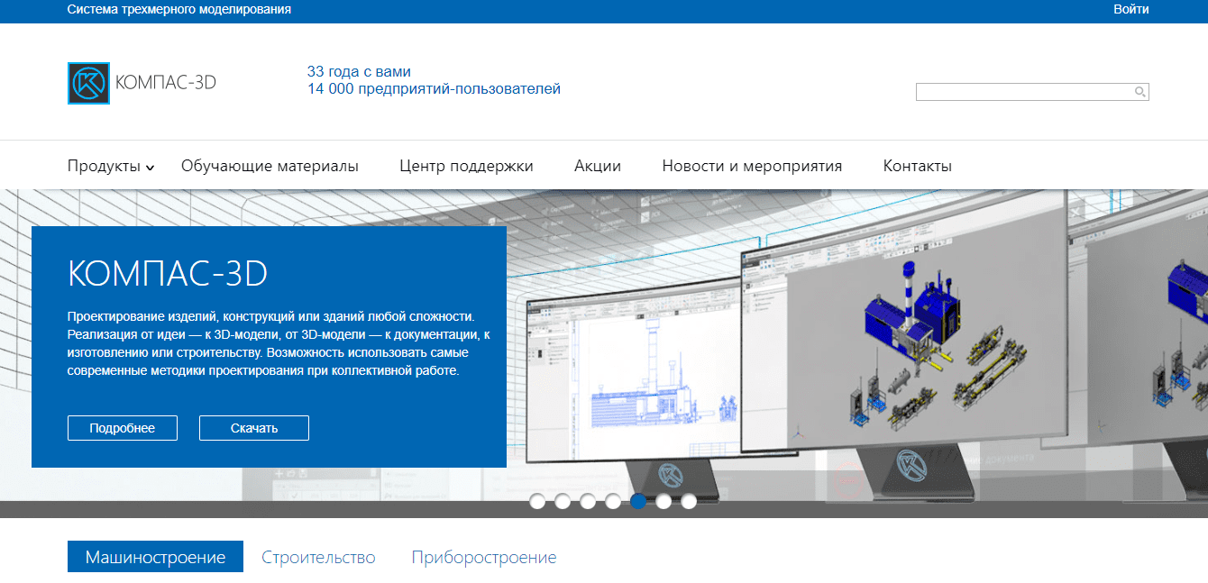Go to Акции page
Image resolution: width=1208 pixels, height=583 pixels.
[x=598, y=166]
